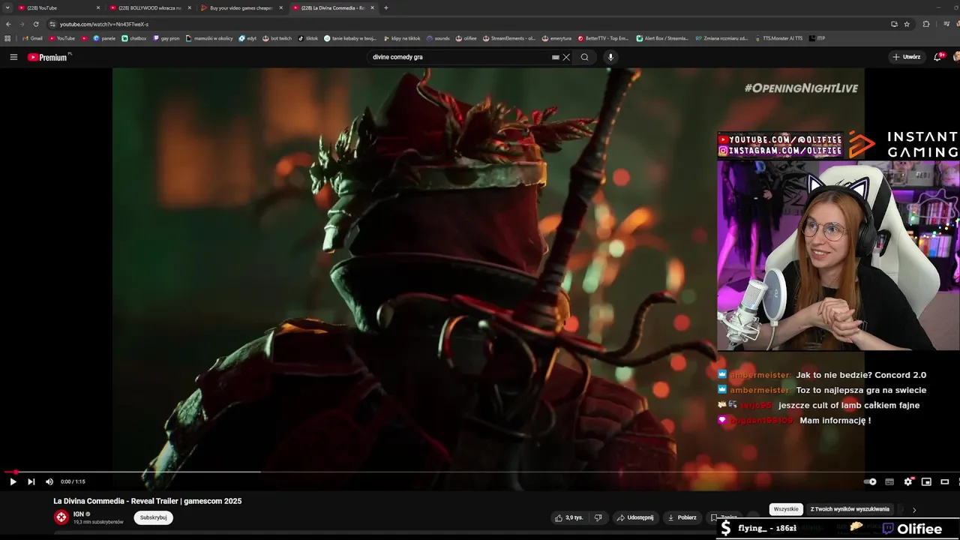The width and height of the screenshot is (960, 540).
Task: Open the 'bot twitch' bookmark
Action: [x=277, y=38]
